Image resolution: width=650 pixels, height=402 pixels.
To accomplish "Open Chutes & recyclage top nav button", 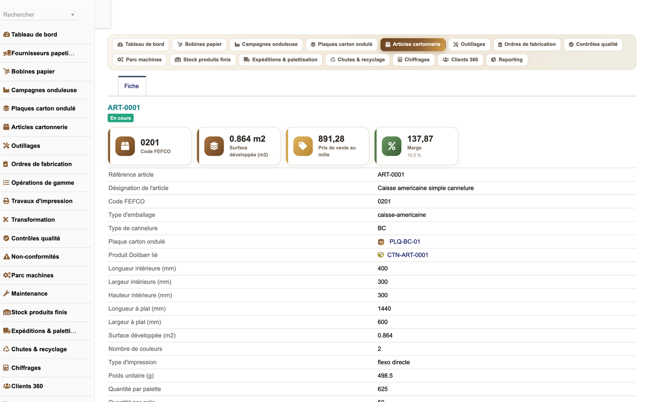I will click(358, 60).
